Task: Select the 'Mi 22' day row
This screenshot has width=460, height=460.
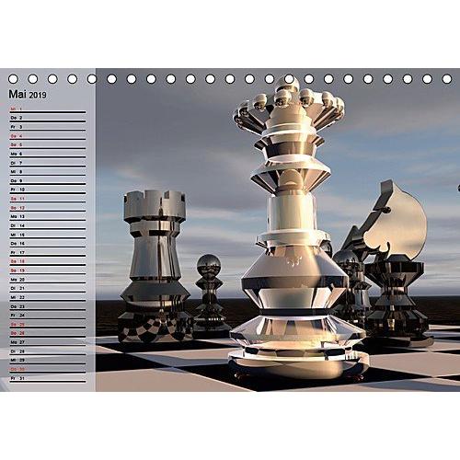Action: point(48,298)
